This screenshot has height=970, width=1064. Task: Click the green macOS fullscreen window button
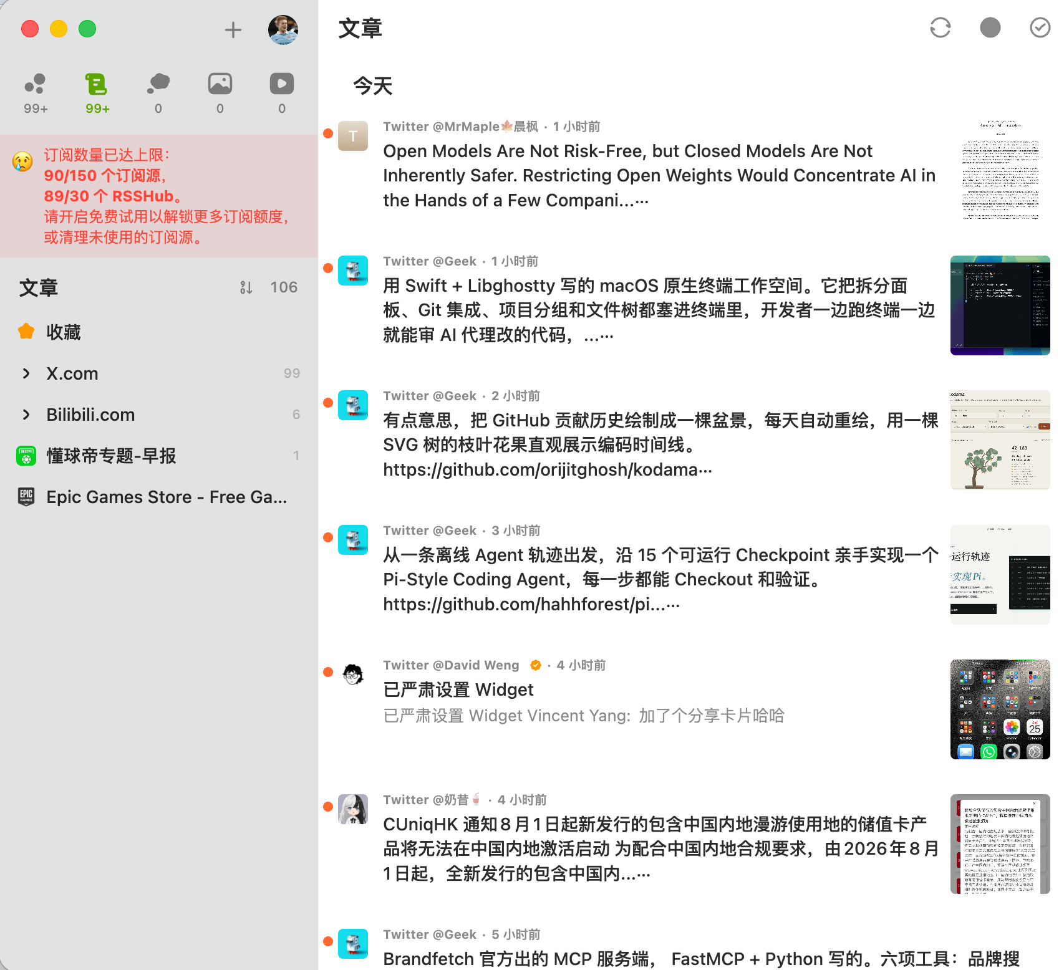coord(87,29)
